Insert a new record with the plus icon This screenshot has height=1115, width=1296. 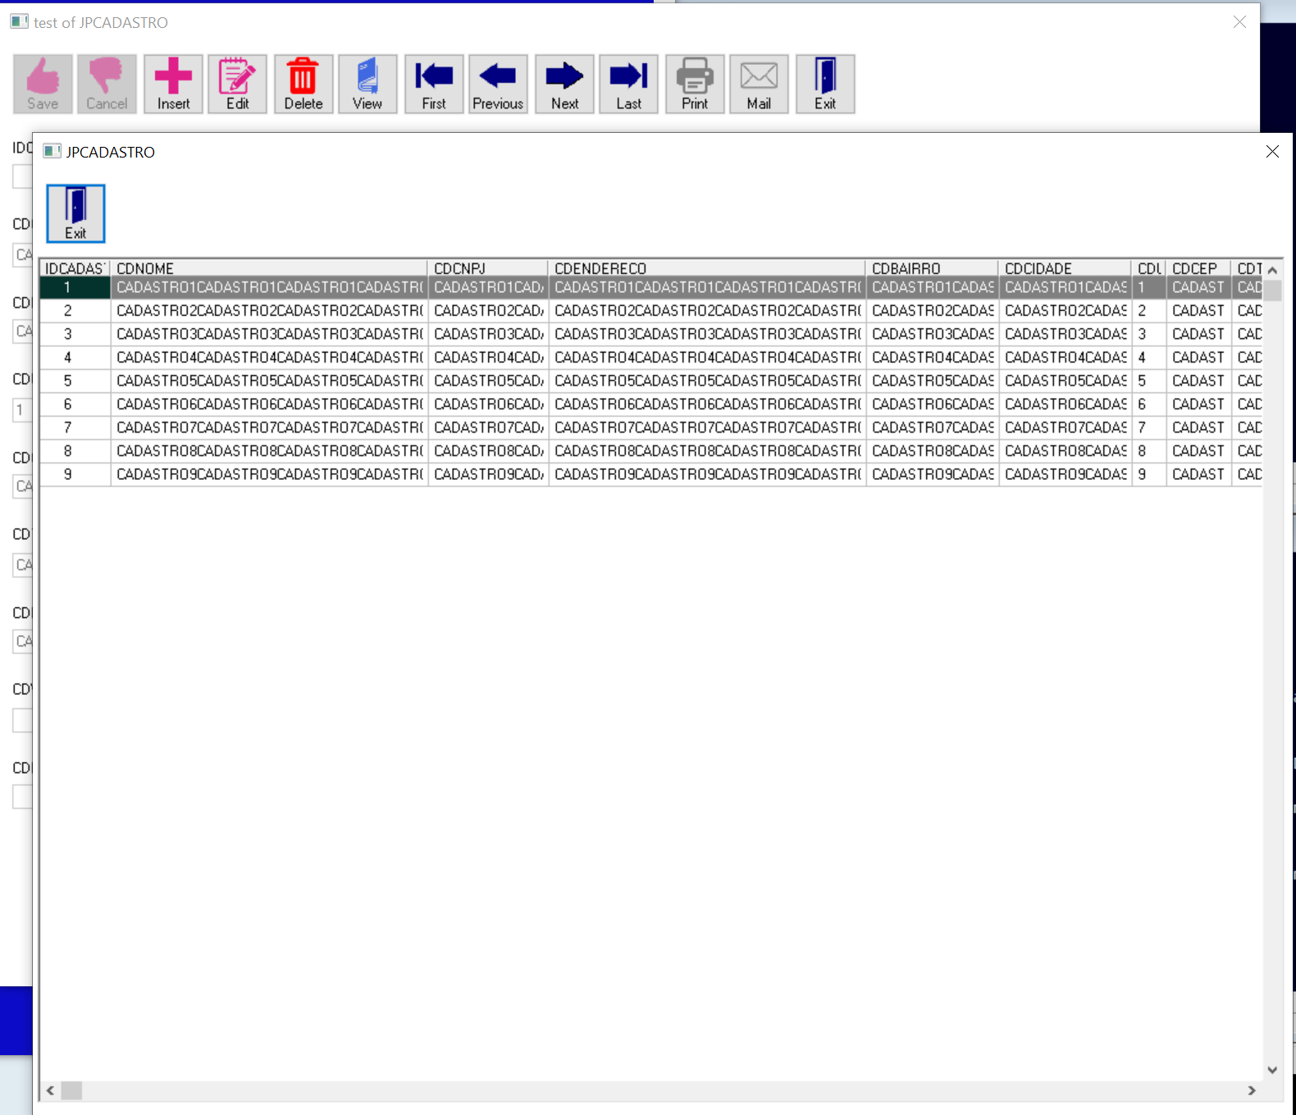pyautogui.click(x=173, y=84)
